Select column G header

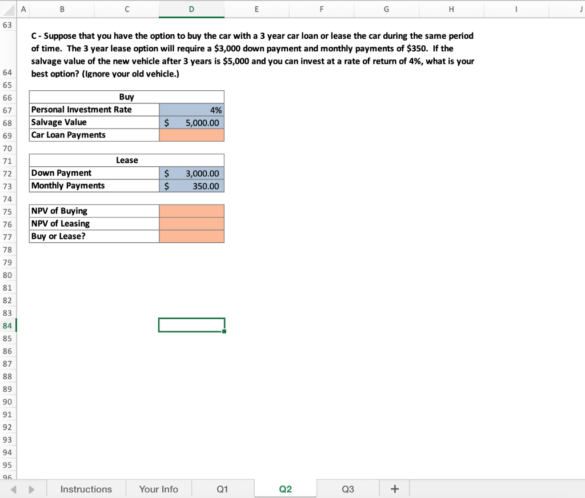point(386,9)
